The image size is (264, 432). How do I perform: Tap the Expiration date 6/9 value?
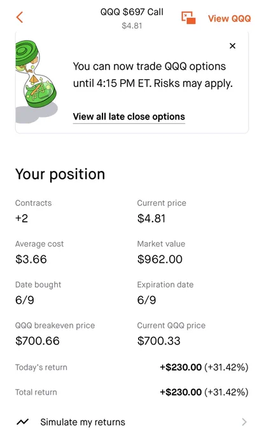pos(146,300)
